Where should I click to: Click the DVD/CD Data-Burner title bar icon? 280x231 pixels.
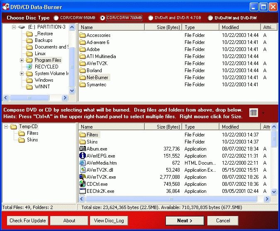6,7
